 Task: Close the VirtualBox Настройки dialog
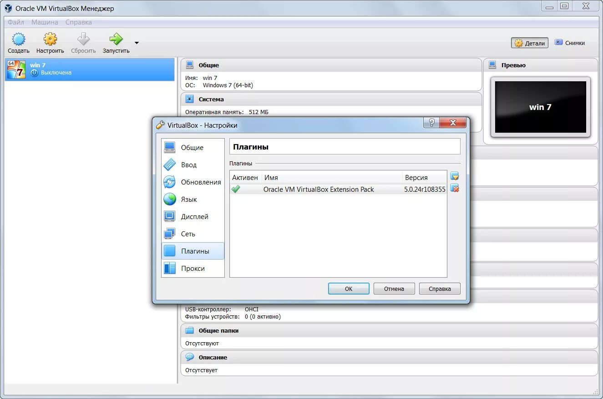coord(452,123)
